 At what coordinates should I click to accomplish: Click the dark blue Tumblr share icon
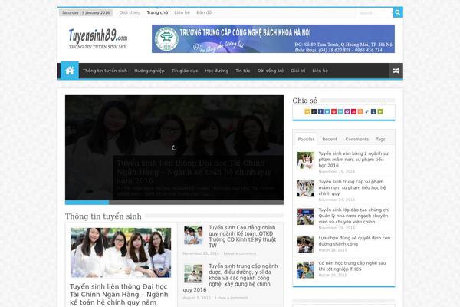coord(373,111)
